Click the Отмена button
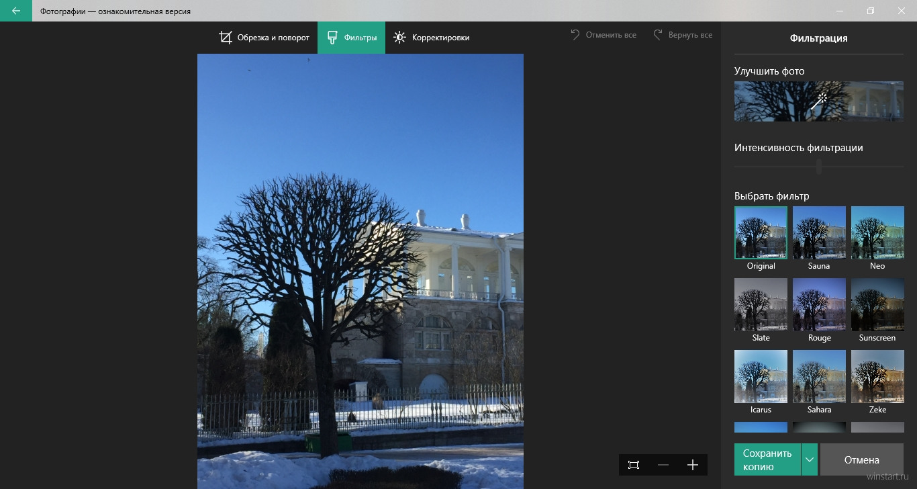917x489 pixels. (x=862, y=460)
